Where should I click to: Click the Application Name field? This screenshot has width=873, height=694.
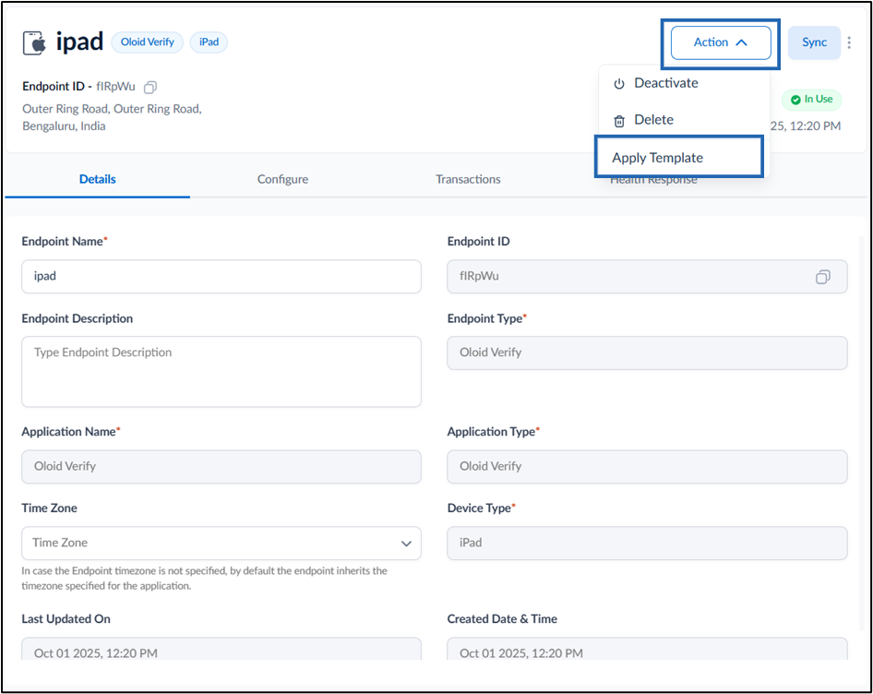click(x=221, y=467)
